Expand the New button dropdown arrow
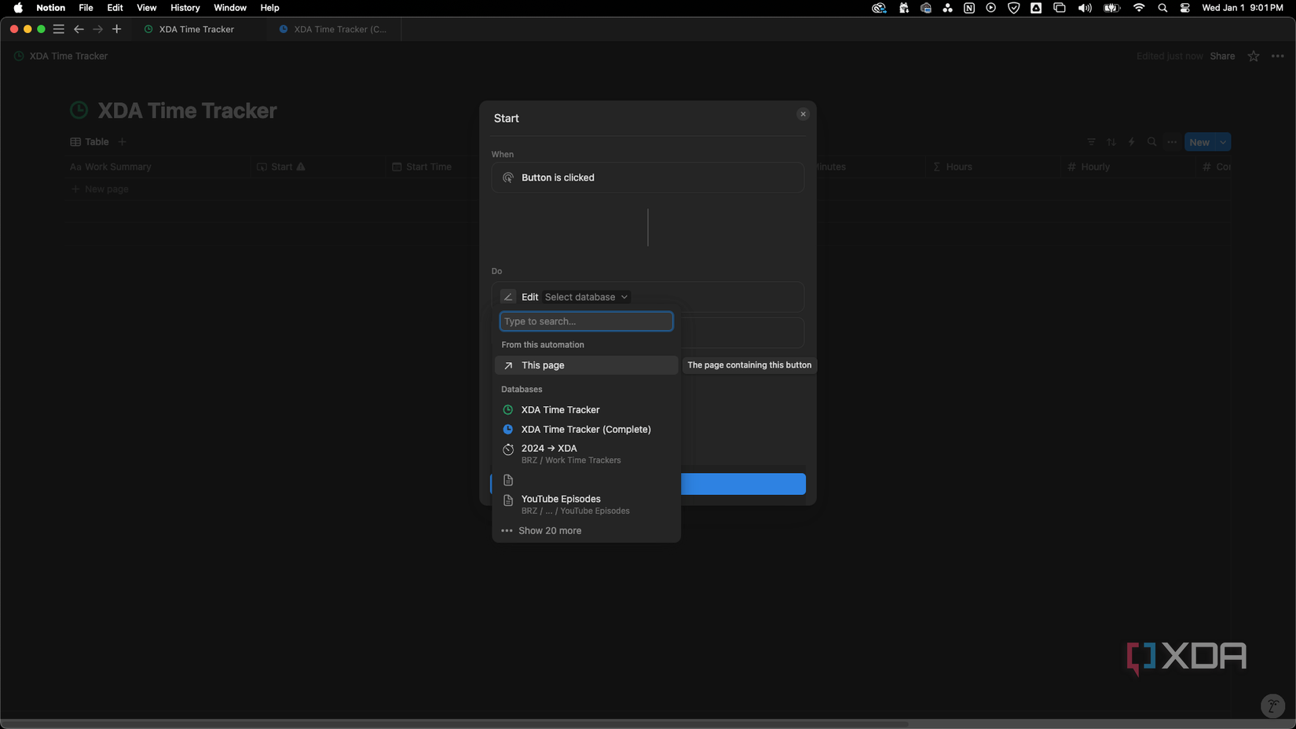Image resolution: width=1296 pixels, height=729 pixels. [1223, 142]
